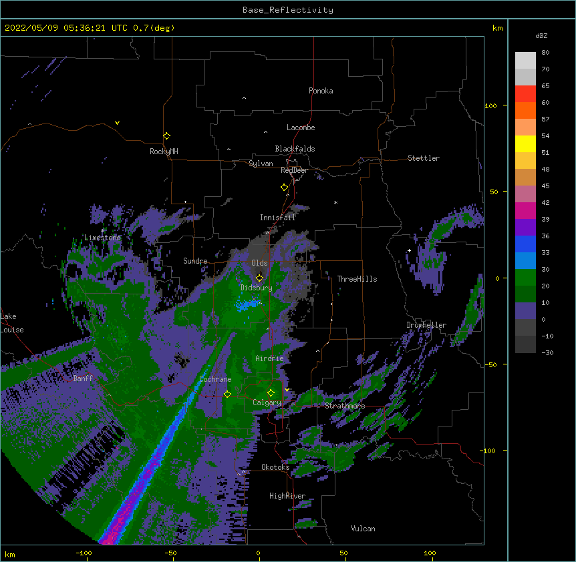
Task: Click the Drumheller label
Action: [426, 325]
